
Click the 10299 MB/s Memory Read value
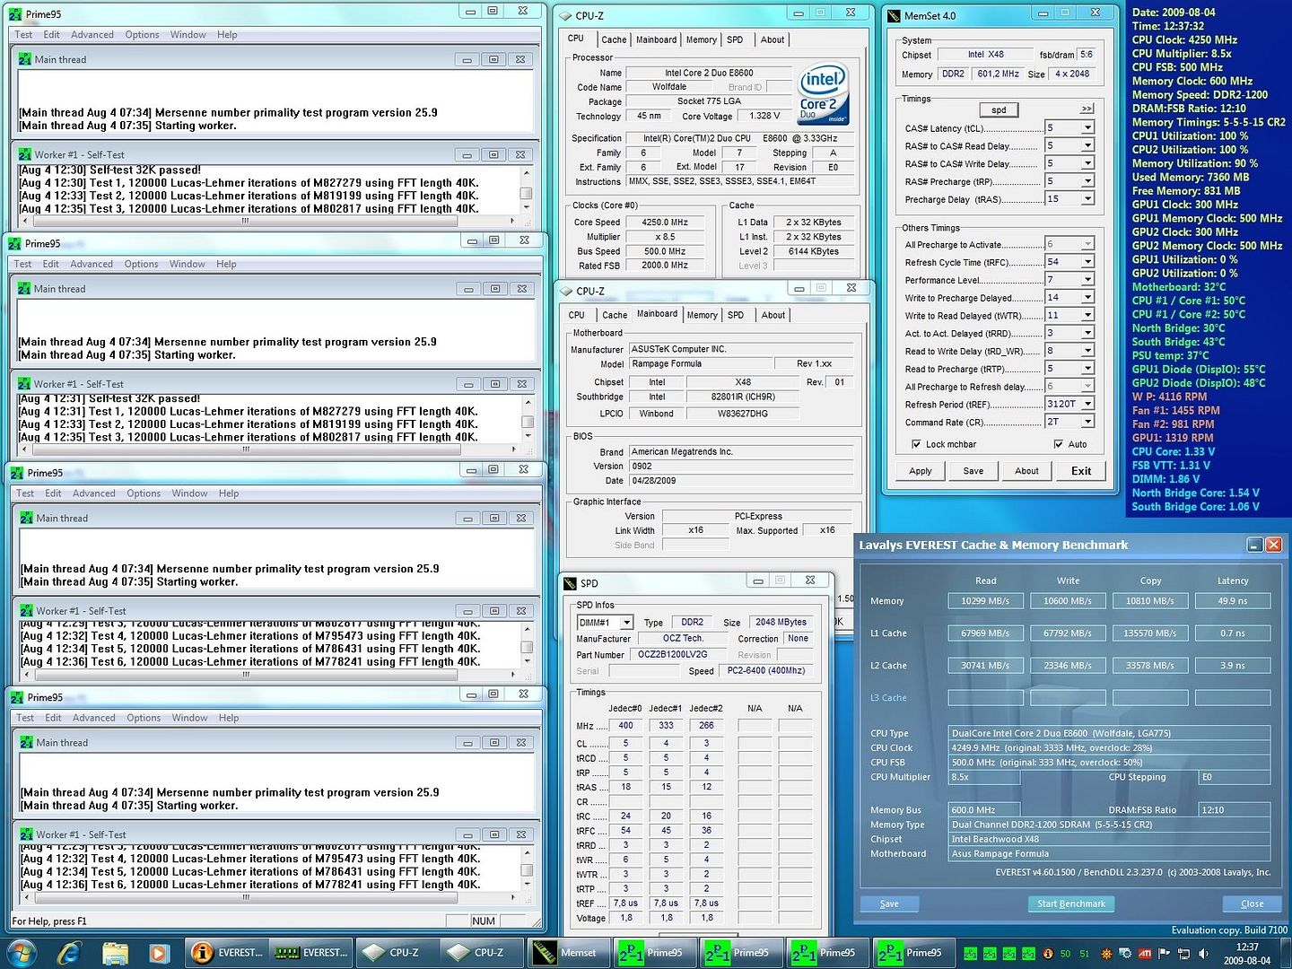tap(985, 601)
